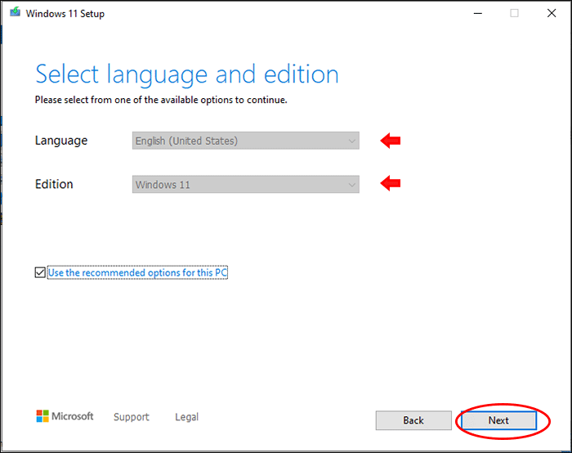
Task: Click the red arrow beside Language
Action: pos(391,141)
